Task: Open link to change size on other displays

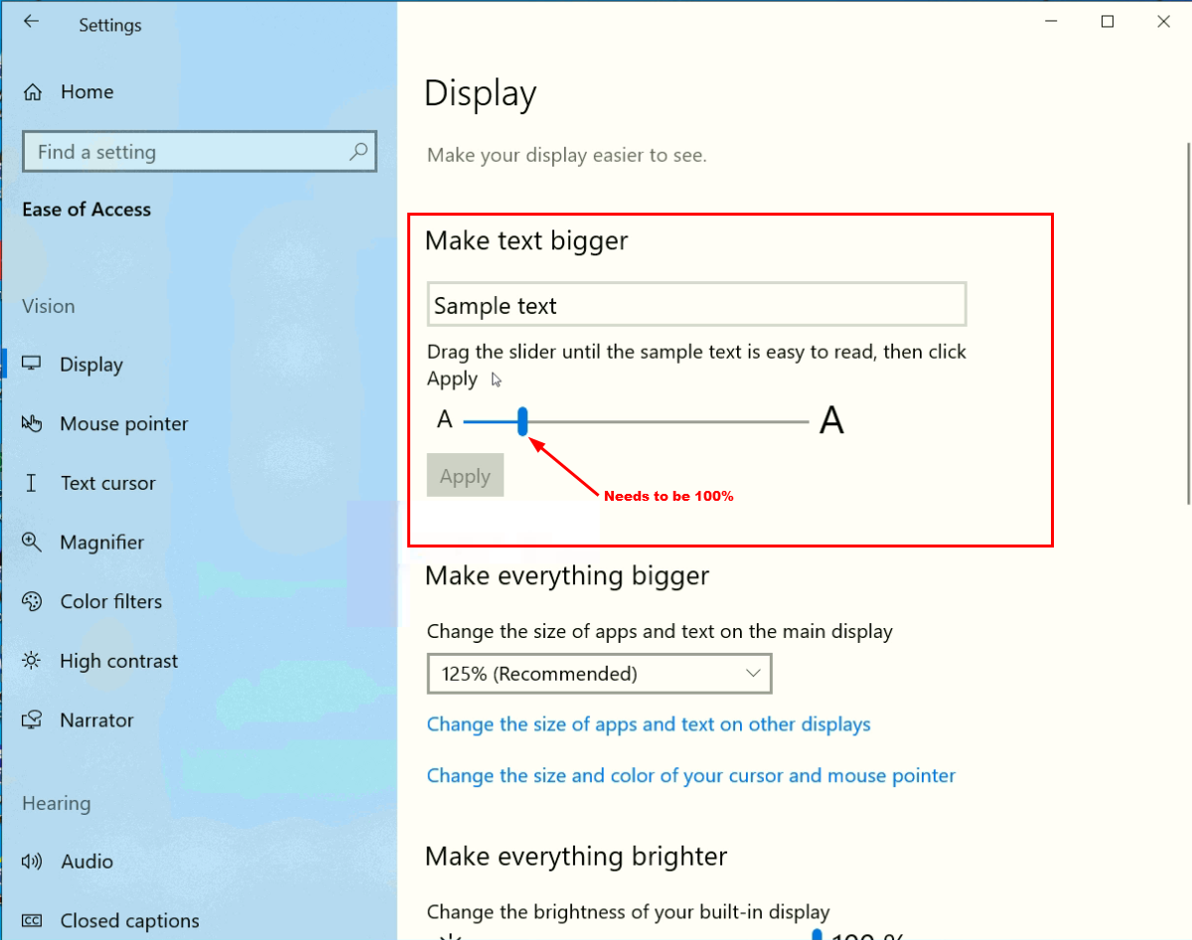Action: tap(649, 724)
